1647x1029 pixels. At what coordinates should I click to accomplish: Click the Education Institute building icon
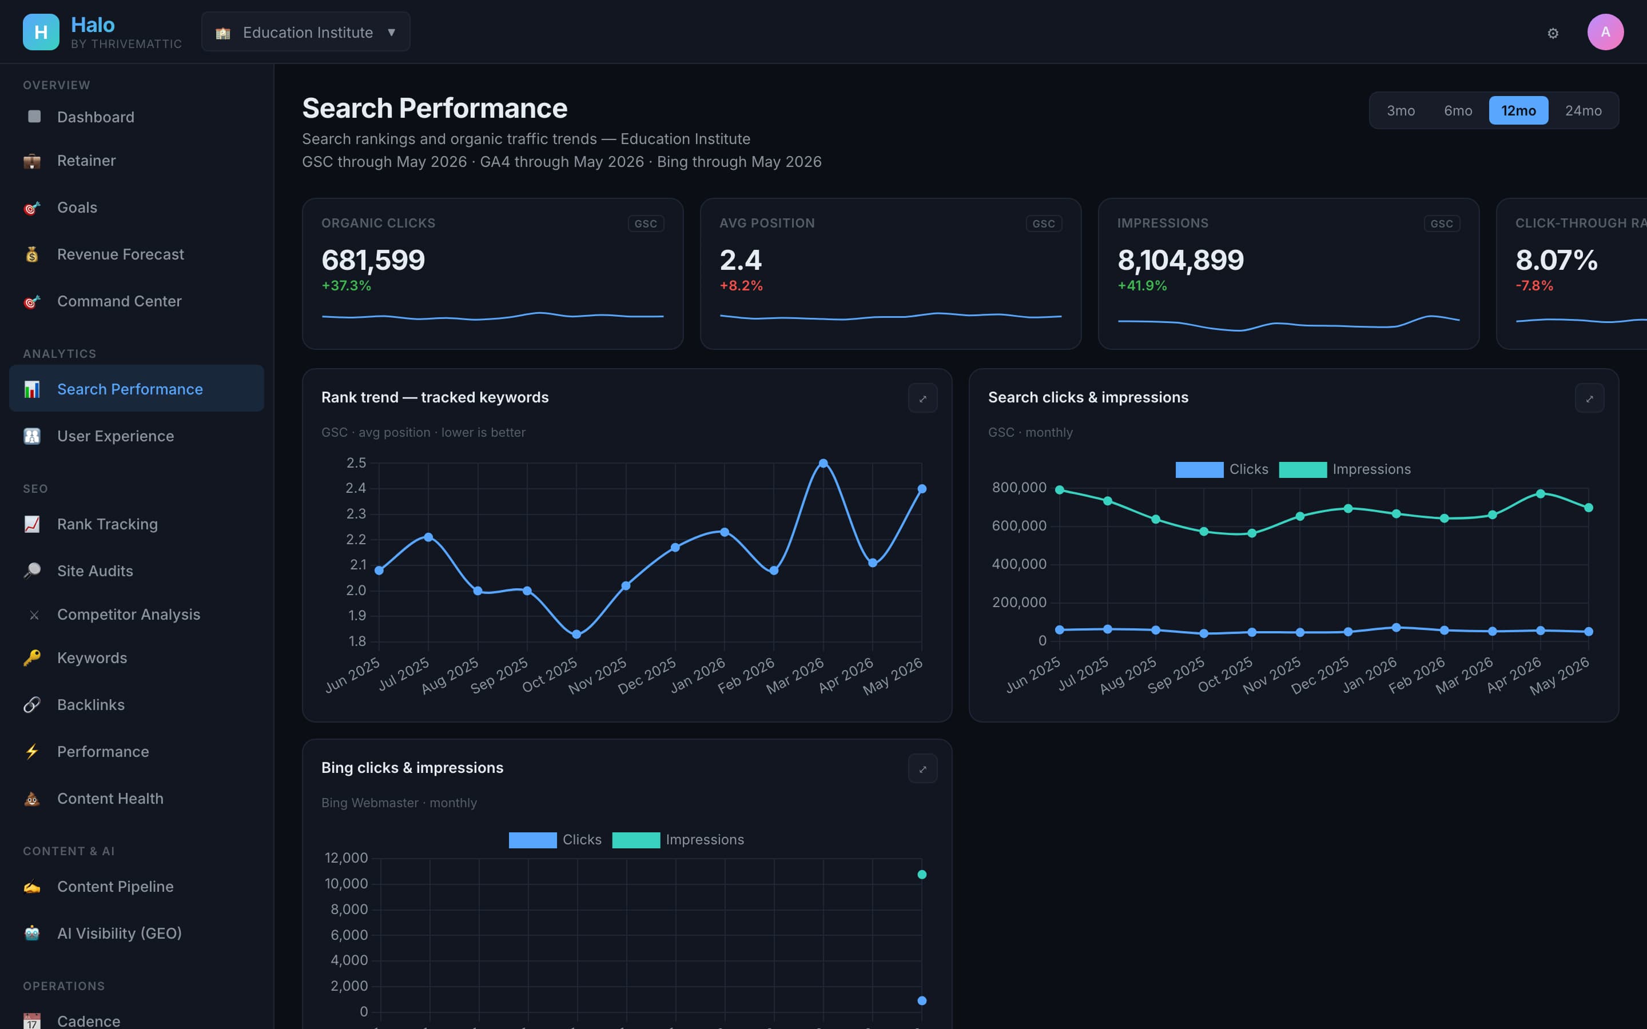tap(222, 33)
